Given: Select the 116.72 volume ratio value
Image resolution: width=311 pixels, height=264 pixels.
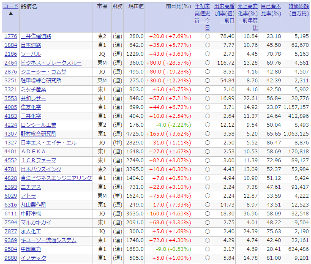Looking at the screenshot, I should coord(226,63).
